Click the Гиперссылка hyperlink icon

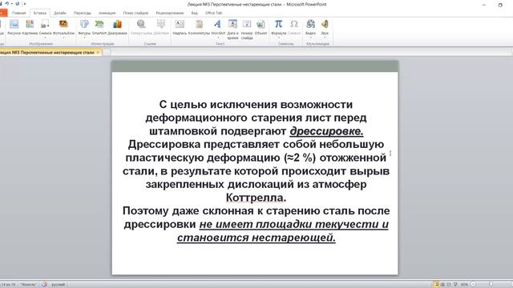pyautogui.click(x=141, y=26)
